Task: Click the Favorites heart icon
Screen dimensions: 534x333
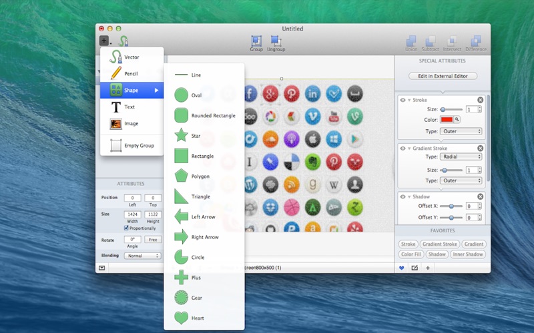Action: pos(402,268)
